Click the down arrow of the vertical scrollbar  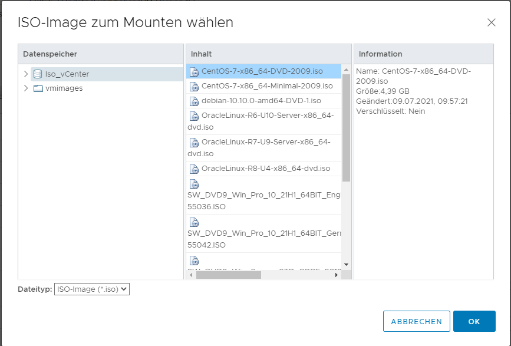(x=347, y=265)
